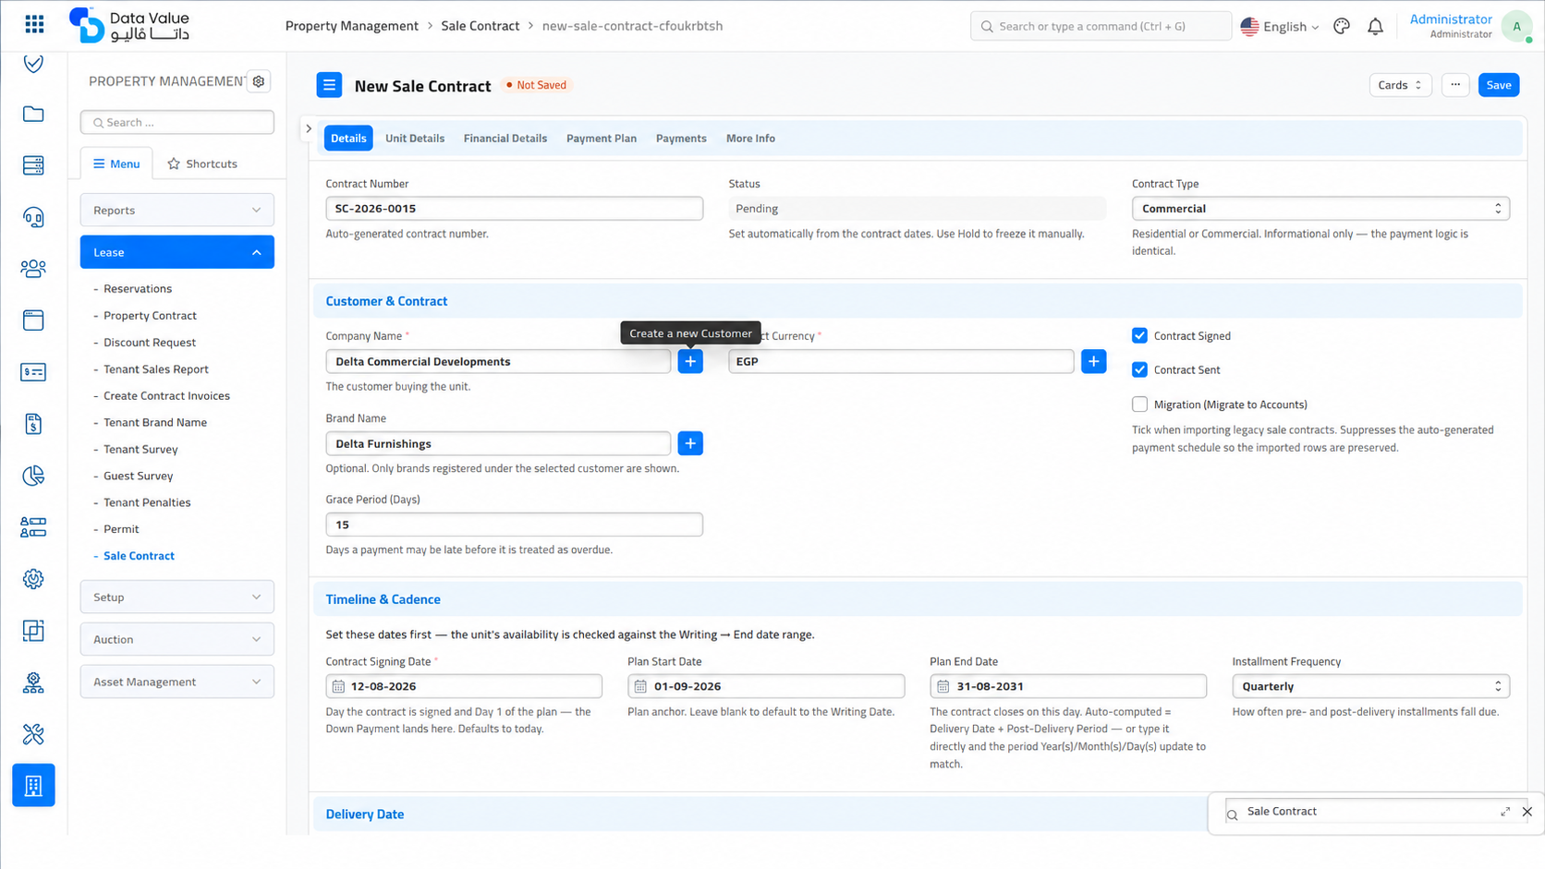The height and width of the screenshot is (869, 1545).
Task: Enable Migration (Migrate to Accounts) checkbox
Action: (1139, 404)
